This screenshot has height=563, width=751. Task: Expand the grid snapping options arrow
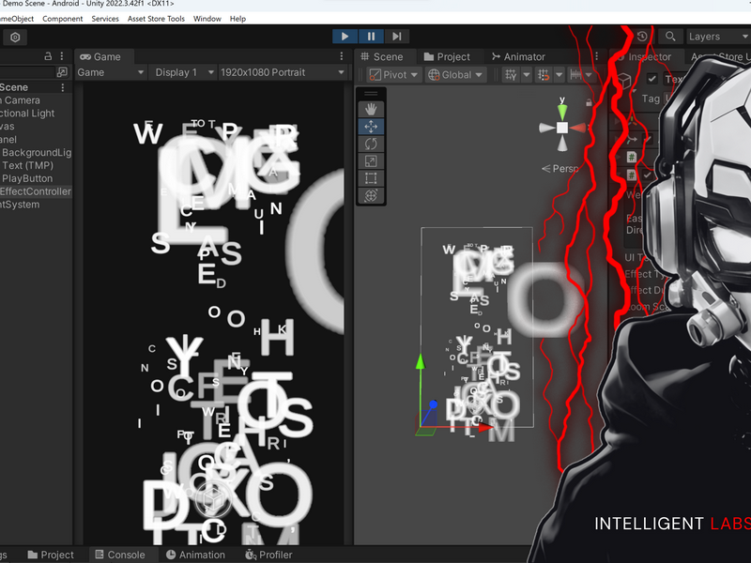tap(559, 75)
